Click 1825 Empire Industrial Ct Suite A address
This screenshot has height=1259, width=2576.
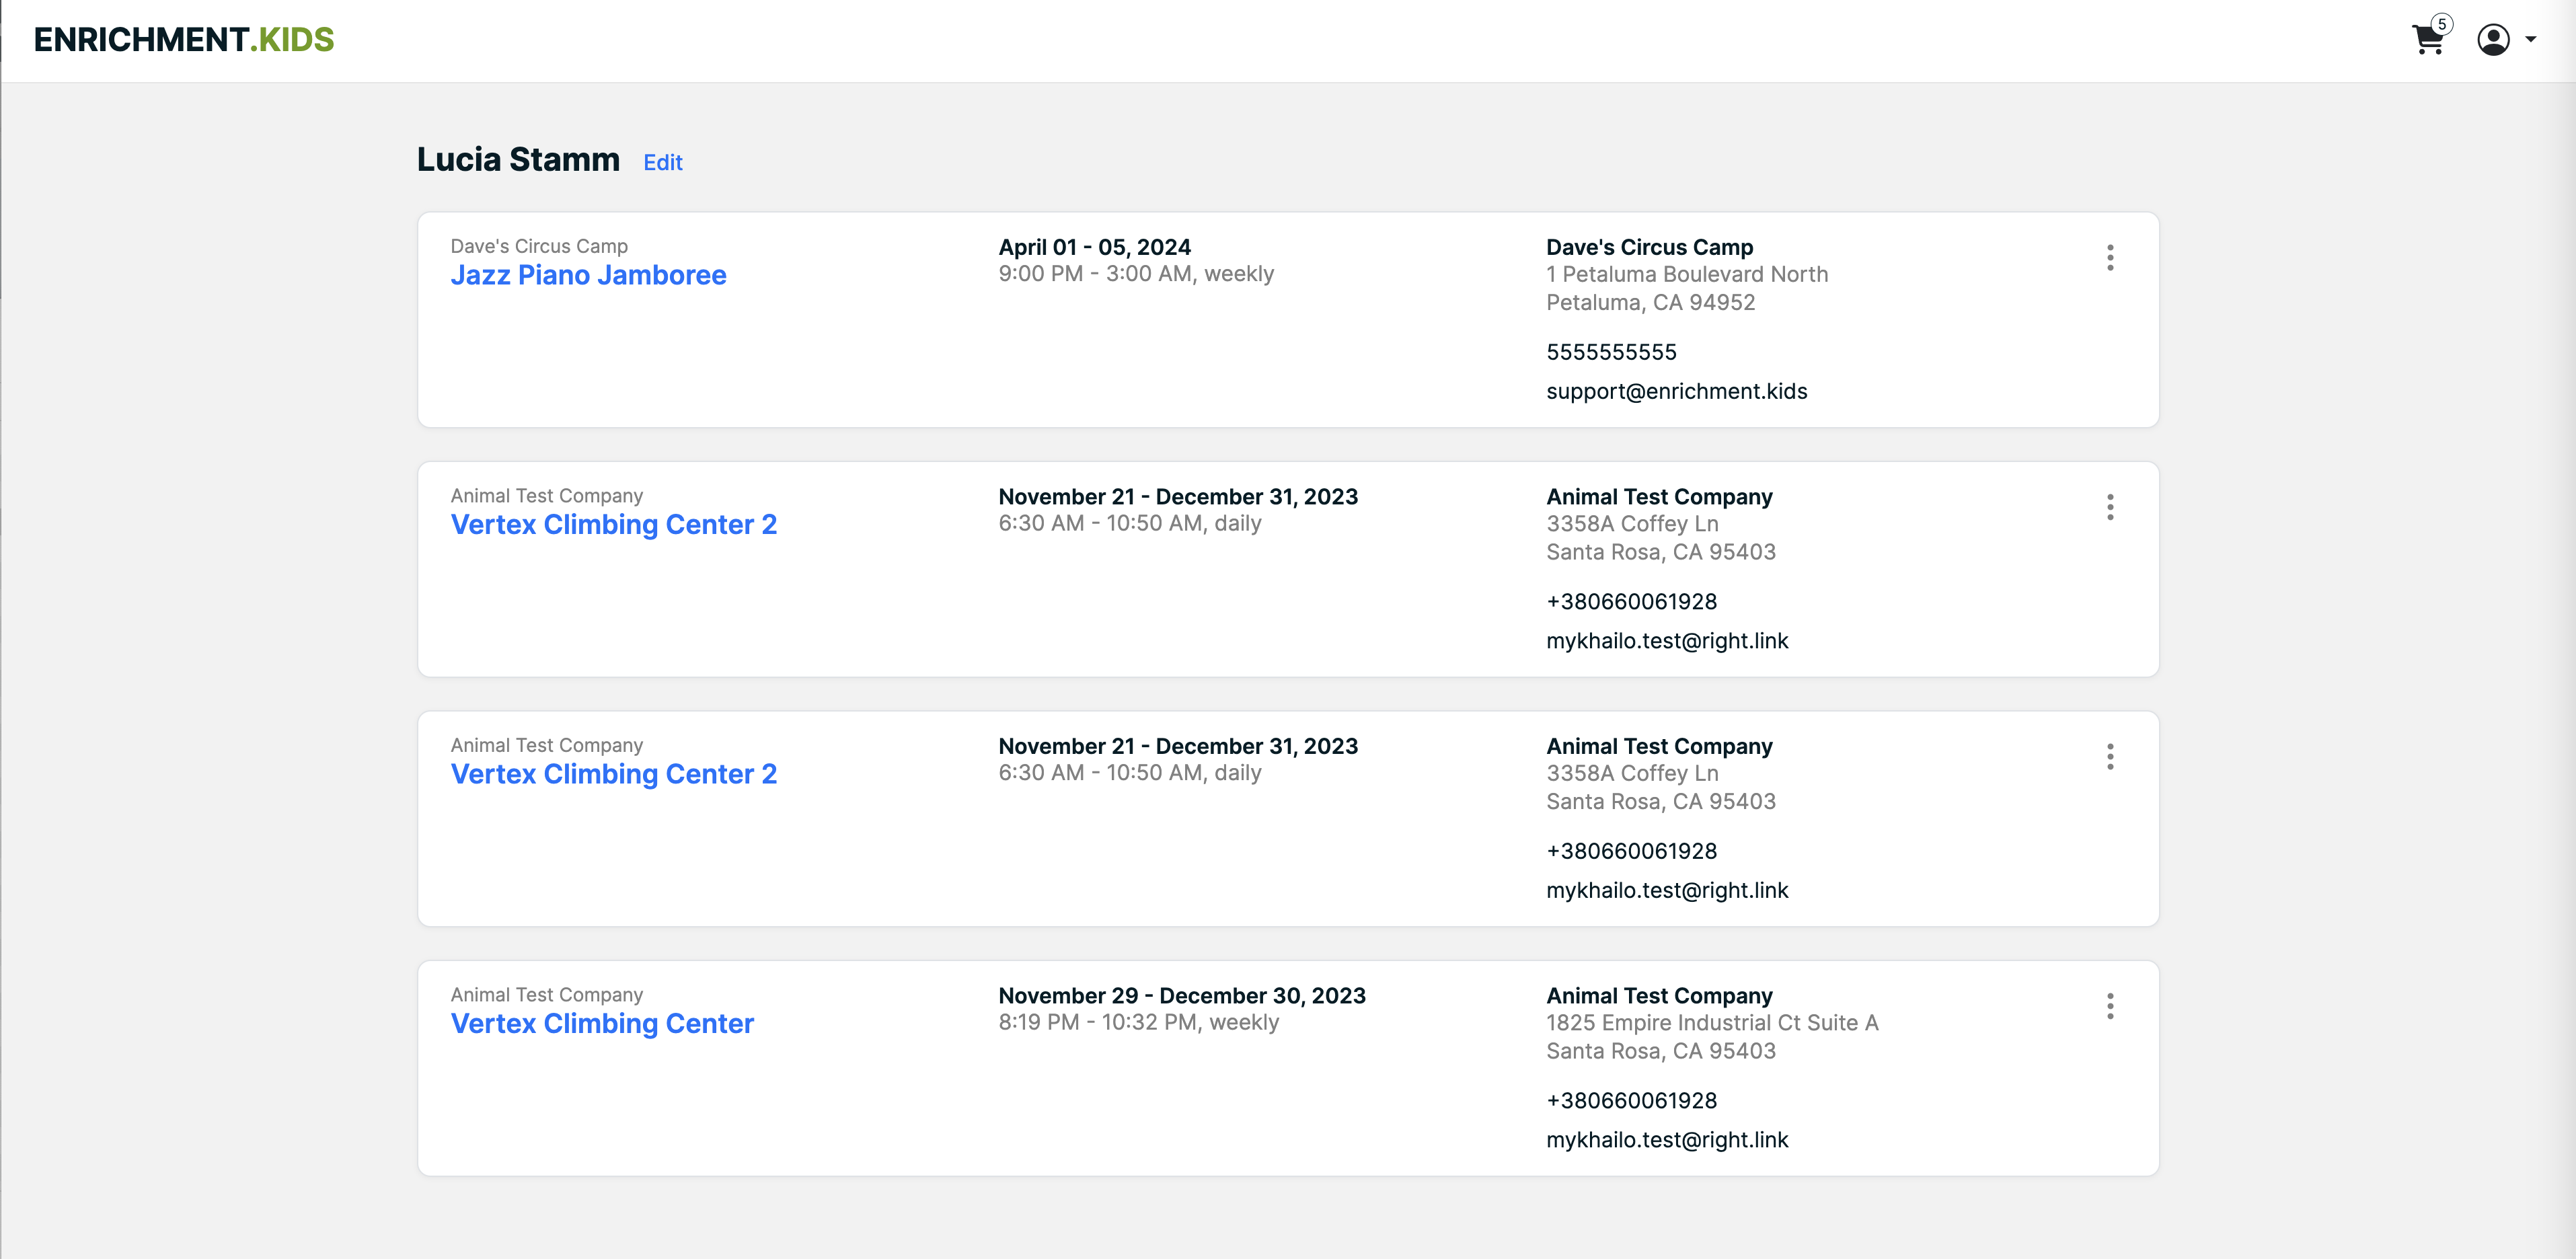pyautogui.click(x=1712, y=1022)
